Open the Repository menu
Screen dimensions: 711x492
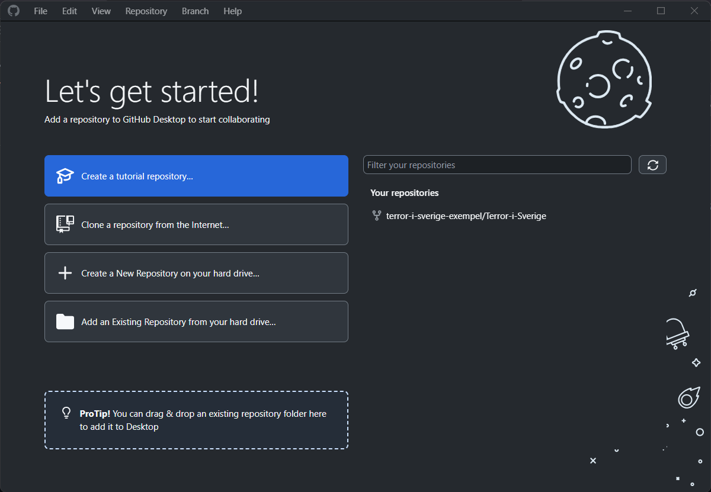(146, 11)
